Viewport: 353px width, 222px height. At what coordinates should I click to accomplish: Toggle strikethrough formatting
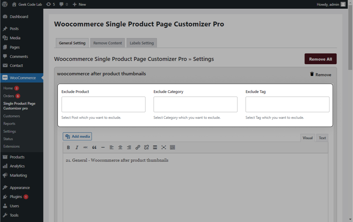pyautogui.click(x=85, y=147)
